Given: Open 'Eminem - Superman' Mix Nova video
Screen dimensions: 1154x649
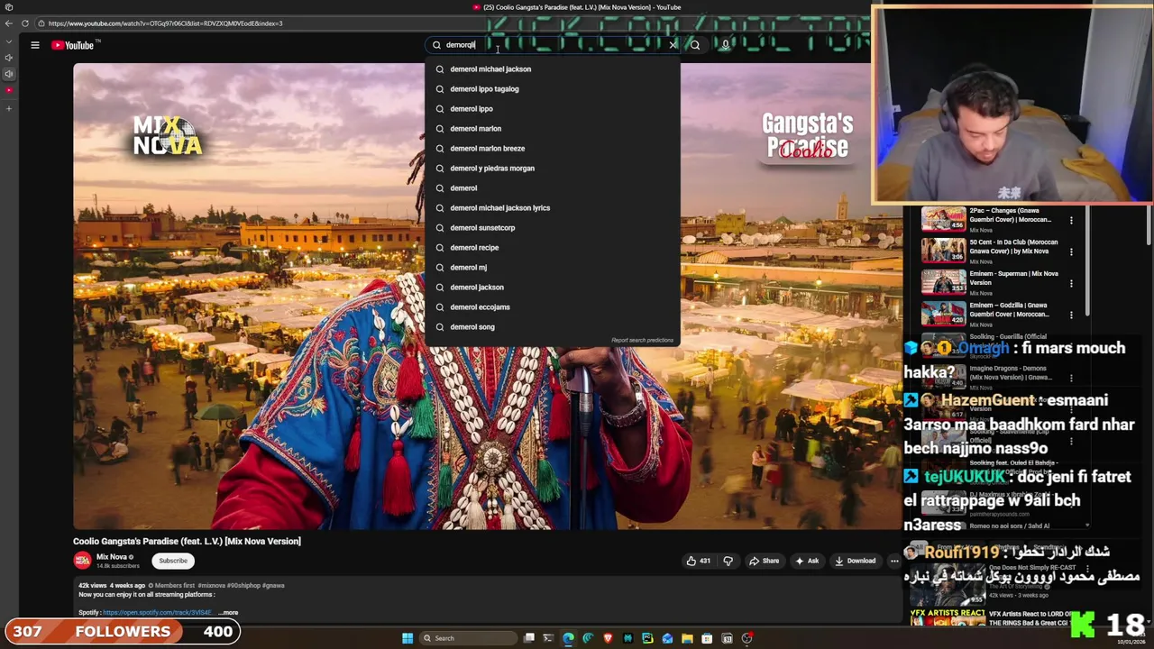Looking at the screenshot, I should point(943,282).
